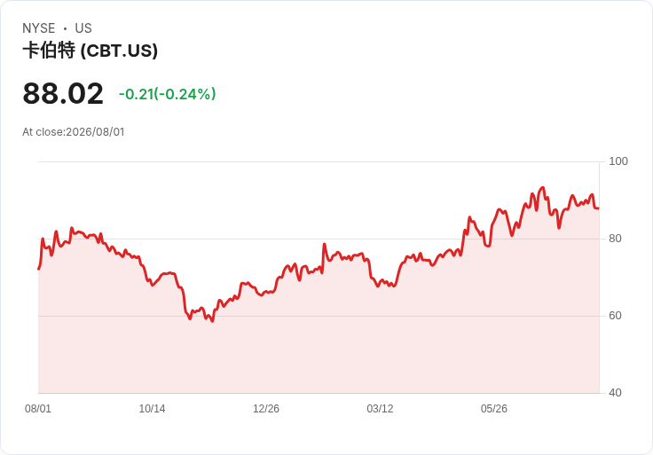Click the 60 y-axis price label
The width and height of the screenshot is (653, 455).
point(615,316)
